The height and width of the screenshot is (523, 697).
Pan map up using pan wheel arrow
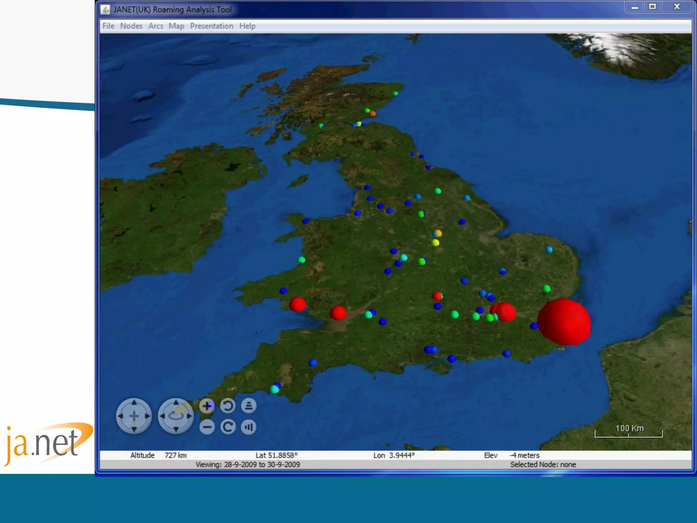pos(134,403)
